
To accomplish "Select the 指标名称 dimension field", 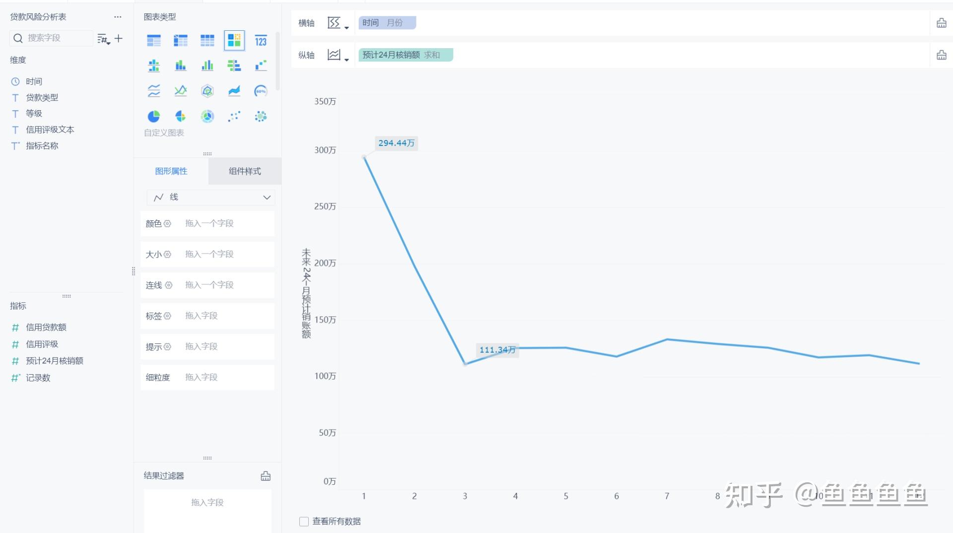I will (x=42, y=146).
